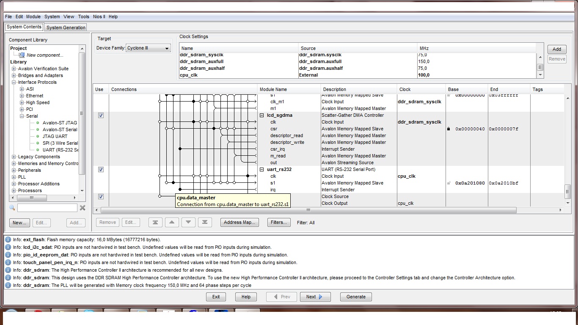This screenshot has width=578, height=325.
Task: Toggle the Use checkbox for lcd_sgdma
Action: [x=101, y=115]
